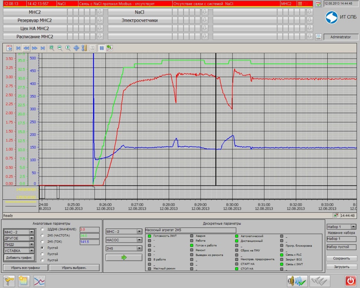Click Сохранить to save the set
The width and height of the screenshot is (360, 288).
click(x=341, y=258)
